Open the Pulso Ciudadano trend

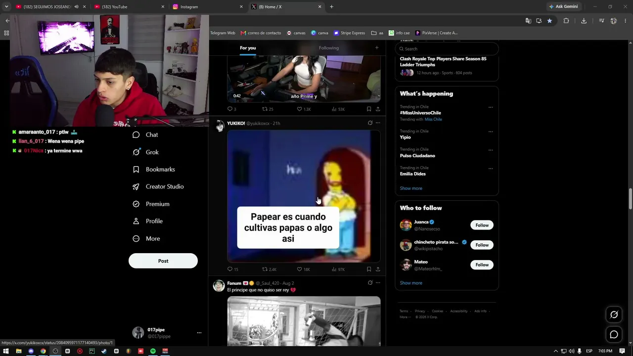(417, 156)
